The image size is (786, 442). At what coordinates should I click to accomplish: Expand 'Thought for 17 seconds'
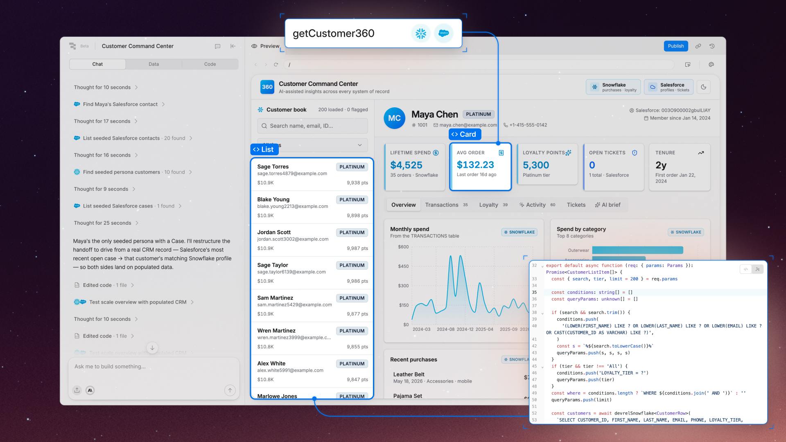(x=106, y=121)
